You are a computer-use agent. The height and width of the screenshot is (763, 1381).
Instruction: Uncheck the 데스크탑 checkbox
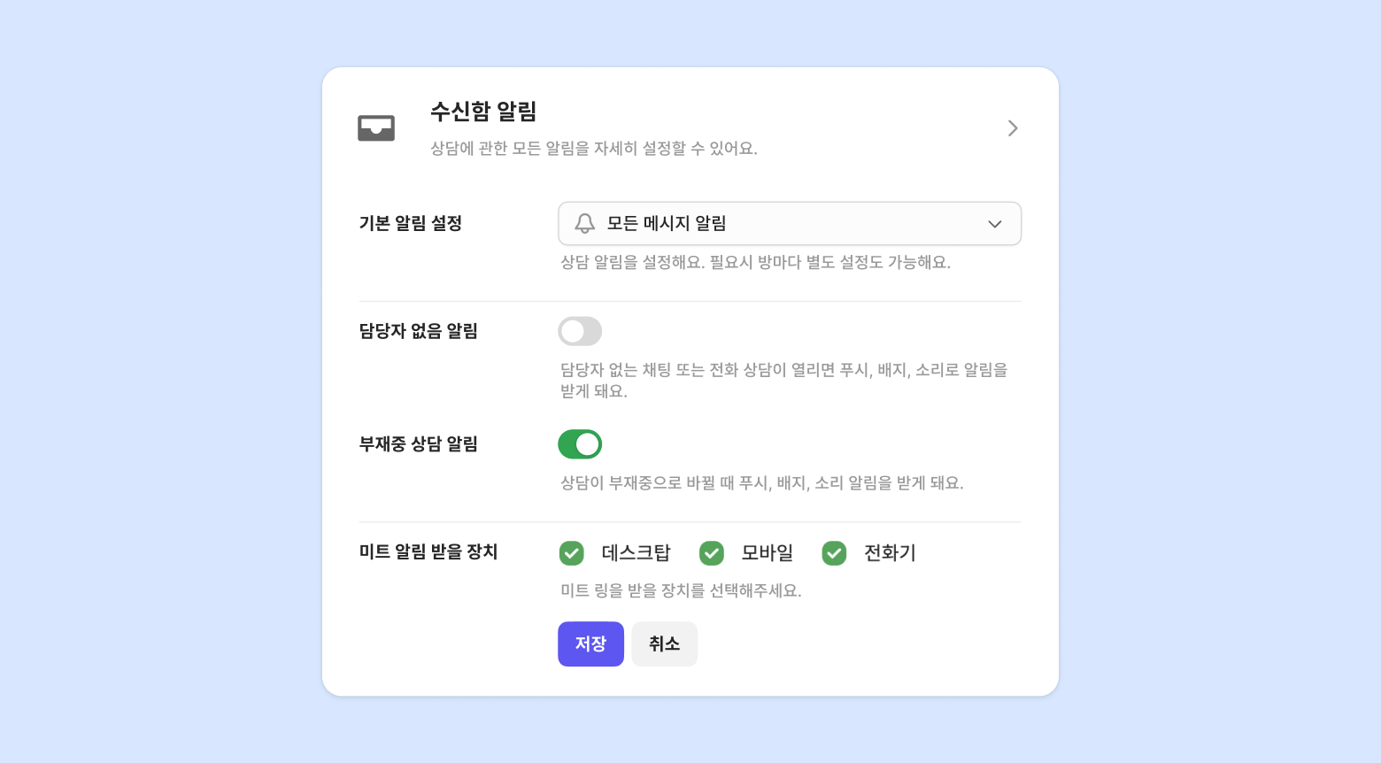point(572,553)
